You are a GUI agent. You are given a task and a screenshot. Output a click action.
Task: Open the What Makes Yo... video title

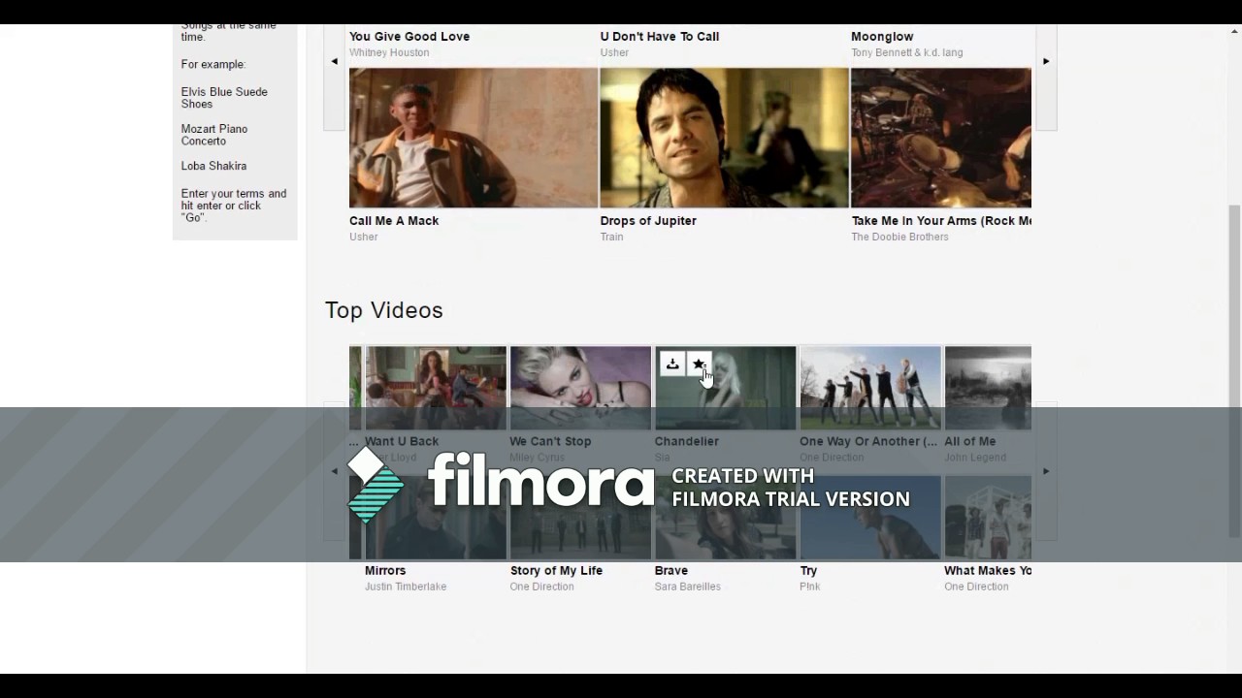click(988, 571)
